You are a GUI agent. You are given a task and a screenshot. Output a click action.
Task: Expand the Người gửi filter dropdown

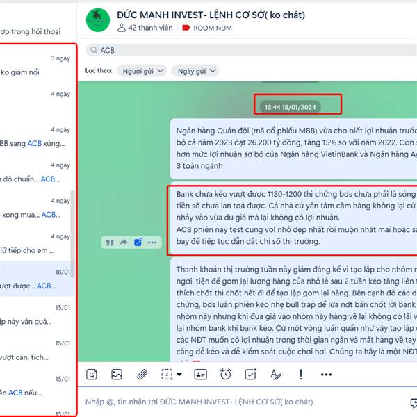click(x=142, y=71)
